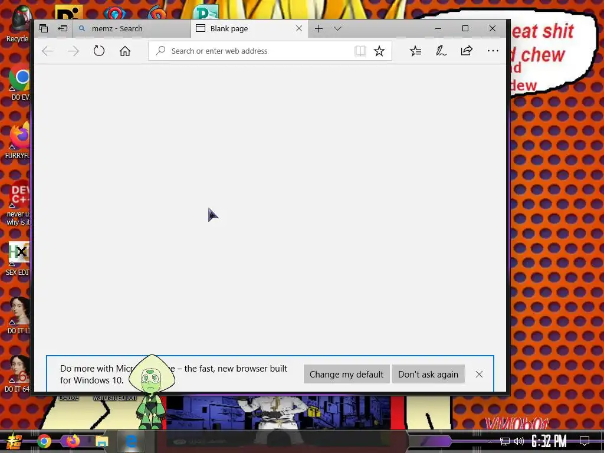The height and width of the screenshot is (453, 604).
Task: Click the Edge forward arrow button
Action: click(x=73, y=51)
